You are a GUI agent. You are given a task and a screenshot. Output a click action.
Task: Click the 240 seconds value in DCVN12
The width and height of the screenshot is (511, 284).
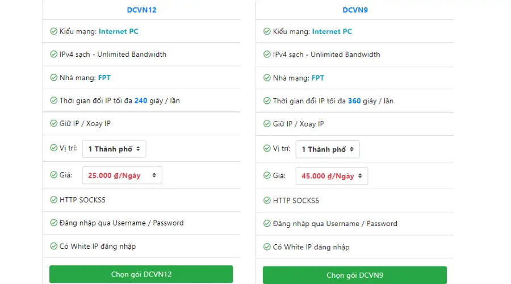point(141,101)
